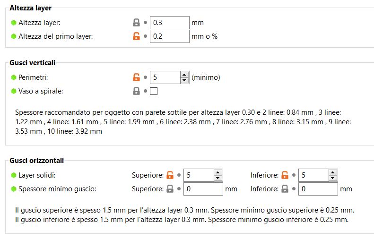This screenshot has height=239, width=374.
Task: Click the Altezza layer input field
Action: tap(169, 22)
